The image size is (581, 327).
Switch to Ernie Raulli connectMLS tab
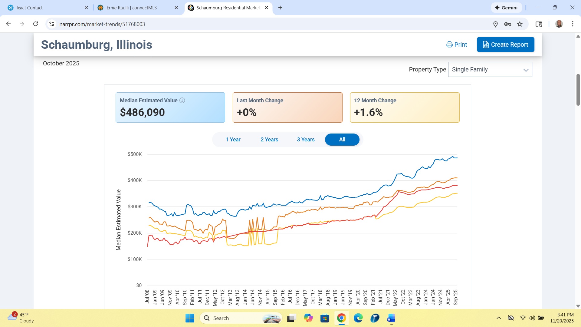136,8
